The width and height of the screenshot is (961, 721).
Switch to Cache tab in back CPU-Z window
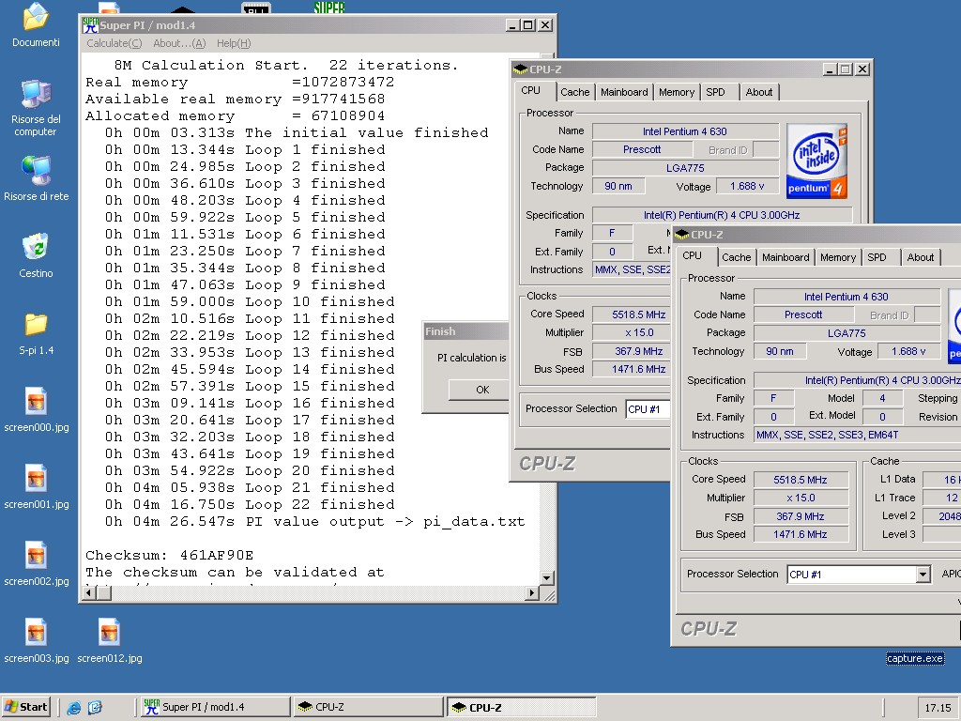575,92
